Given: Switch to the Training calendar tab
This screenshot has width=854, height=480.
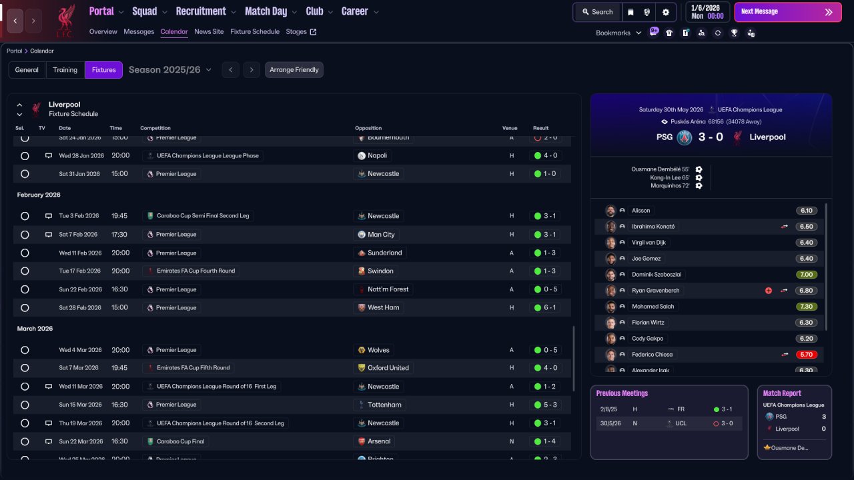Looking at the screenshot, I should [65, 70].
